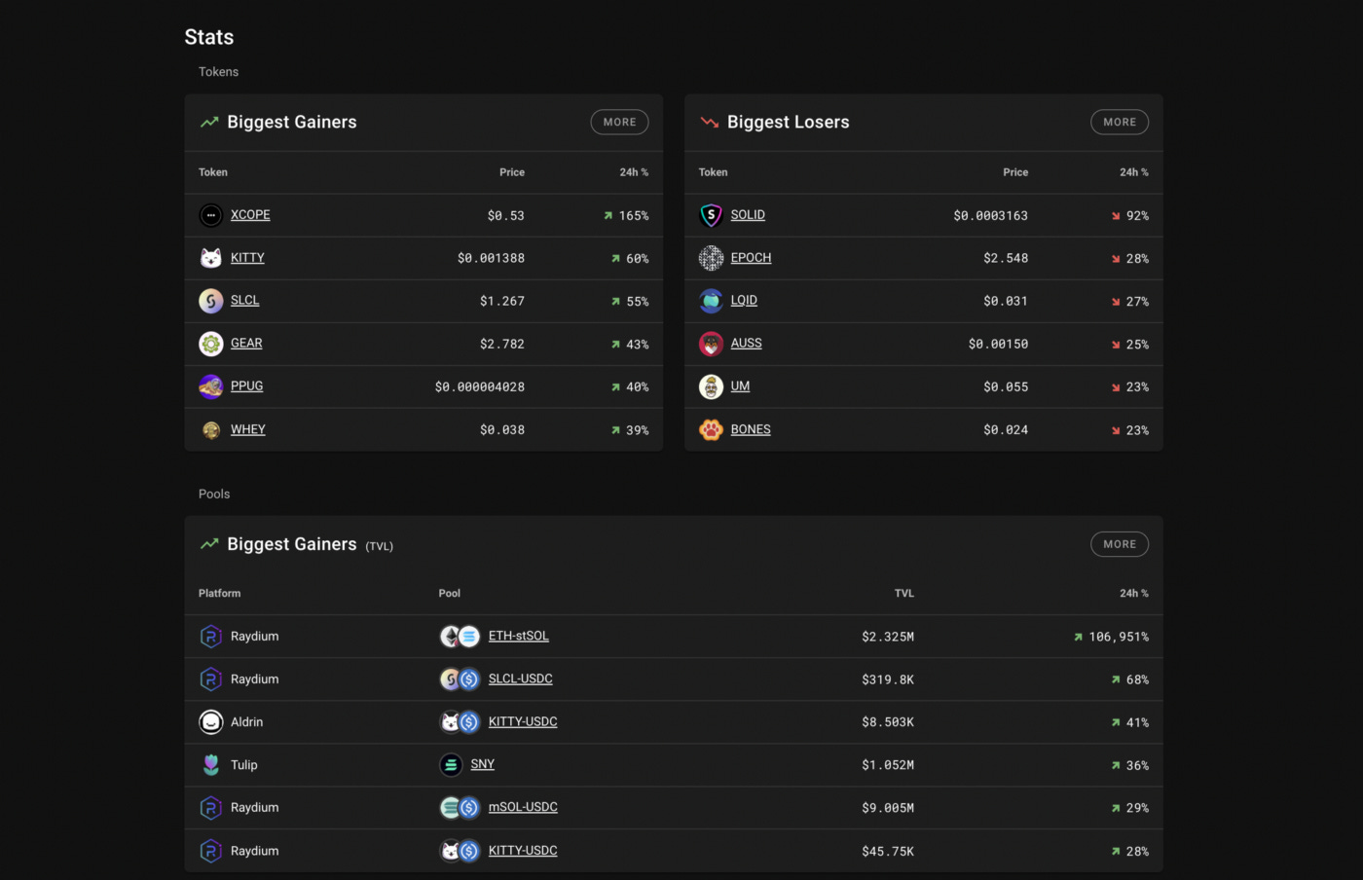The height and width of the screenshot is (880, 1363).
Task: Open MORE for Biggest Gainers tokens
Action: tap(619, 122)
